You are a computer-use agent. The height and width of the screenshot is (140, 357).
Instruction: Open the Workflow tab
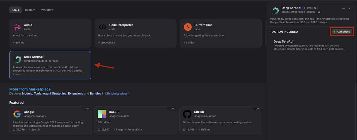(x=47, y=10)
